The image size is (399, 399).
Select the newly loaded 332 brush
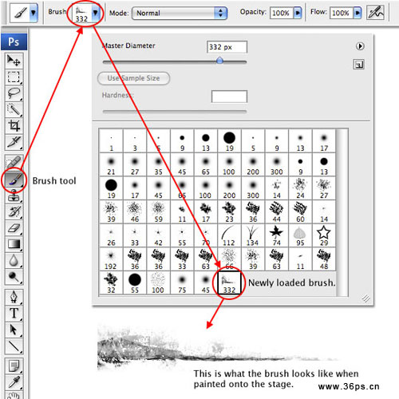pyautogui.click(x=229, y=283)
